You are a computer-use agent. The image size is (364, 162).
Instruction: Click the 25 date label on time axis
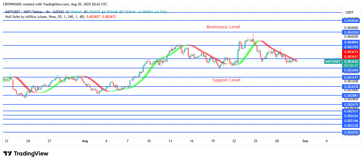[256, 141]
